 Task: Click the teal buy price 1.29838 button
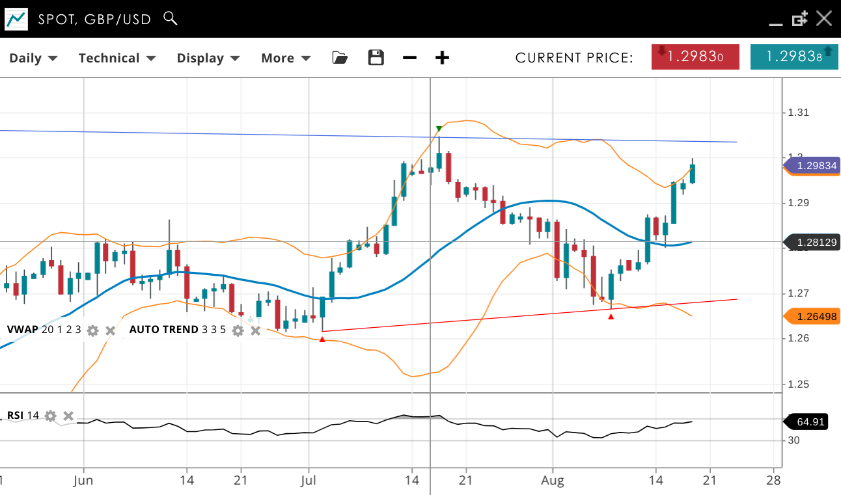point(794,57)
